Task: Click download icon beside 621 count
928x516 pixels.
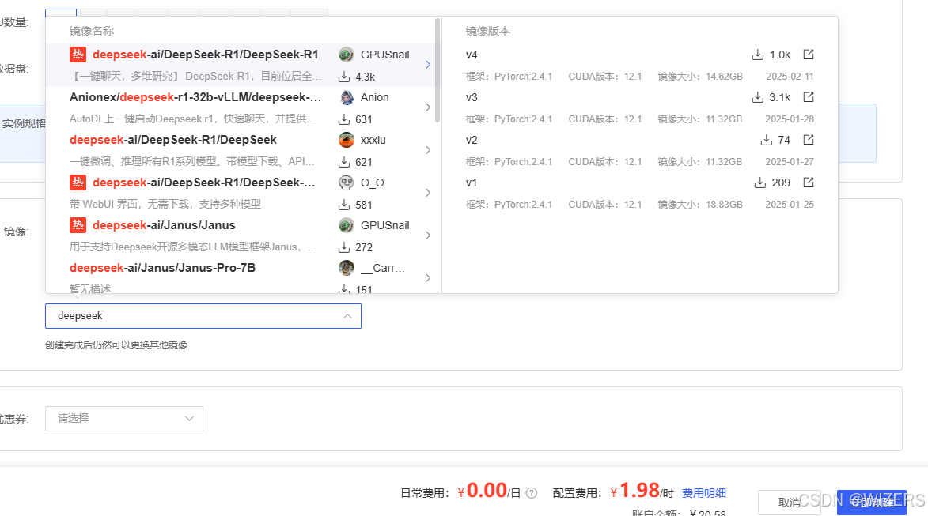Action: [344, 161]
